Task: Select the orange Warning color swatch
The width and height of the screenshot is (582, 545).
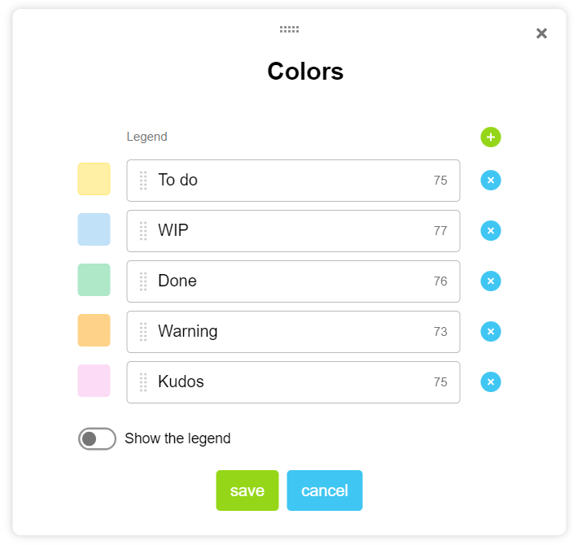Action: point(94,330)
